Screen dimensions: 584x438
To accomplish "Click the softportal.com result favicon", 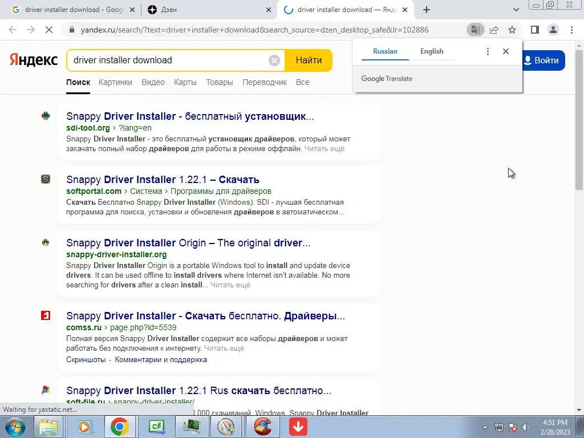I will pos(46,179).
